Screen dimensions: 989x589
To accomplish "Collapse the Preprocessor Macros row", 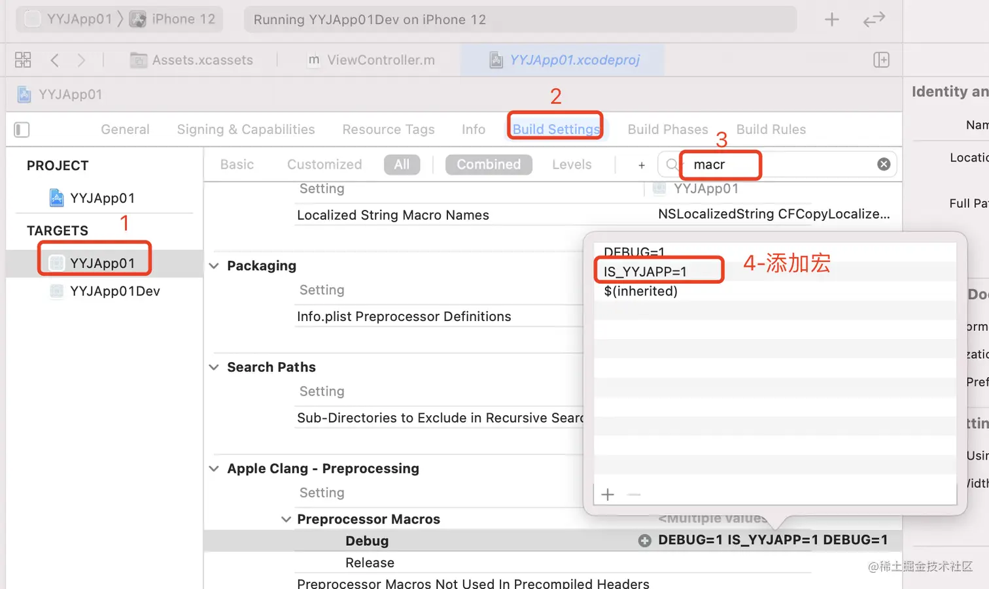I will pyautogui.click(x=286, y=519).
